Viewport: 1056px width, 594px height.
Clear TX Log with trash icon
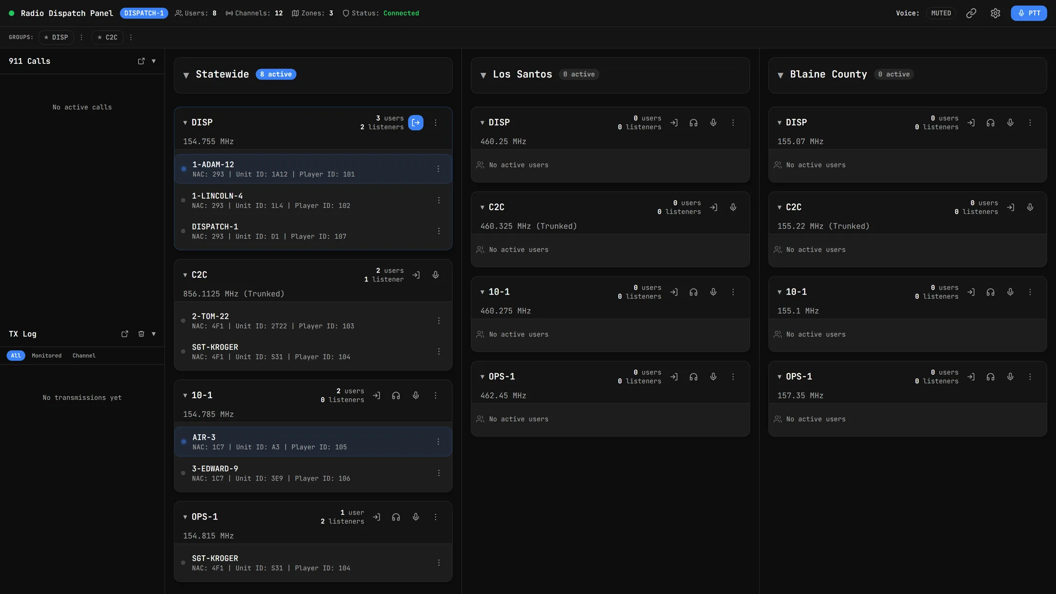click(x=141, y=334)
